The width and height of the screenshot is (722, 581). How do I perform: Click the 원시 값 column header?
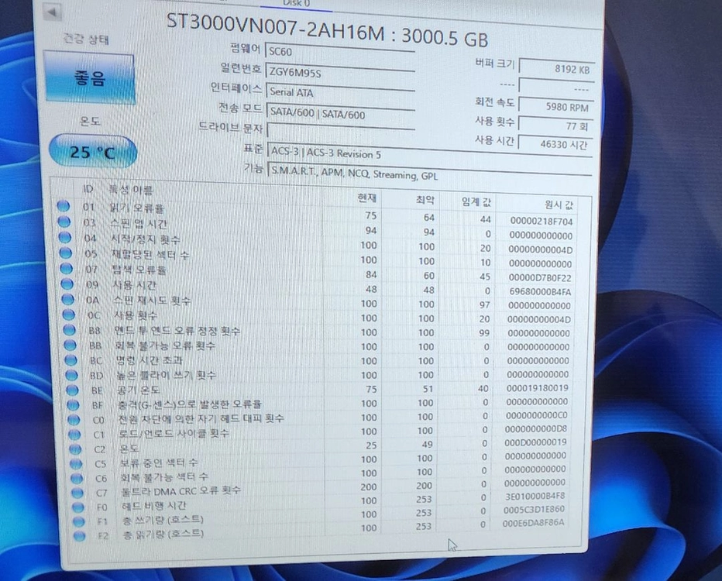click(x=559, y=205)
